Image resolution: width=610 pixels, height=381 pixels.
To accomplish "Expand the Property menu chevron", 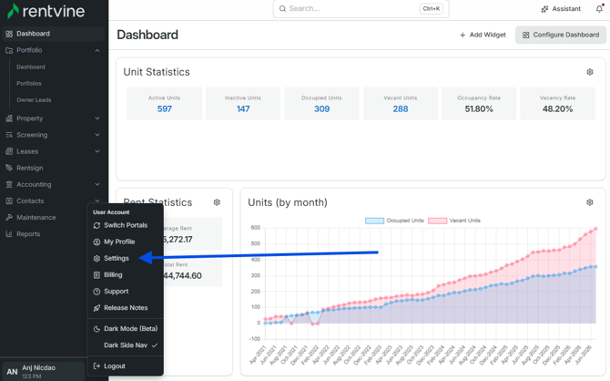I will coord(97,118).
